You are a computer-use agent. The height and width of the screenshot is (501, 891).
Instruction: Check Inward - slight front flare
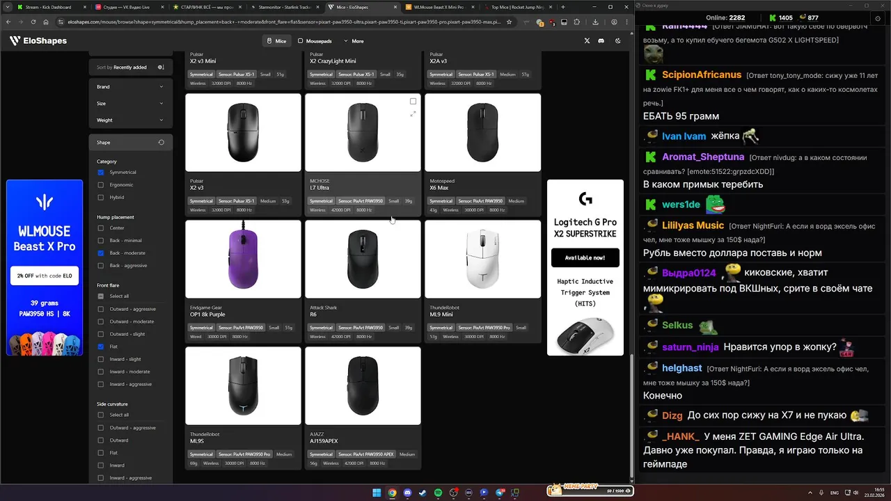tap(101, 359)
